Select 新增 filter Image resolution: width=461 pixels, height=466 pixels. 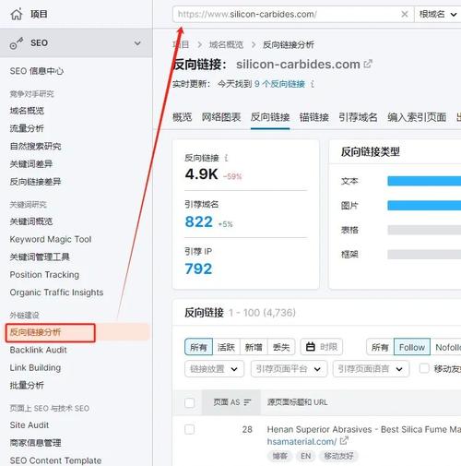coord(254,347)
